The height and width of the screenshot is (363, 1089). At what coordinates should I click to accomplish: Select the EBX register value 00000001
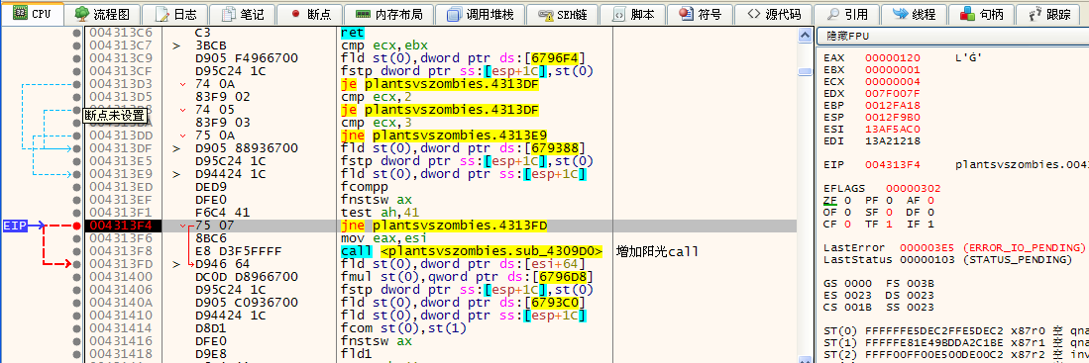coord(893,69)
